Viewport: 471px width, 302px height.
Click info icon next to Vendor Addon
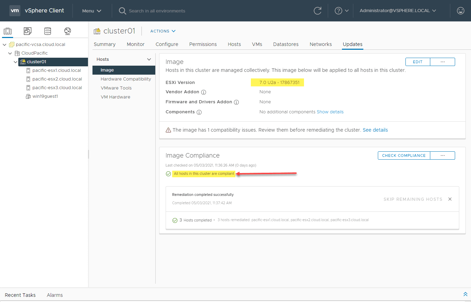[x=204, y=92]
